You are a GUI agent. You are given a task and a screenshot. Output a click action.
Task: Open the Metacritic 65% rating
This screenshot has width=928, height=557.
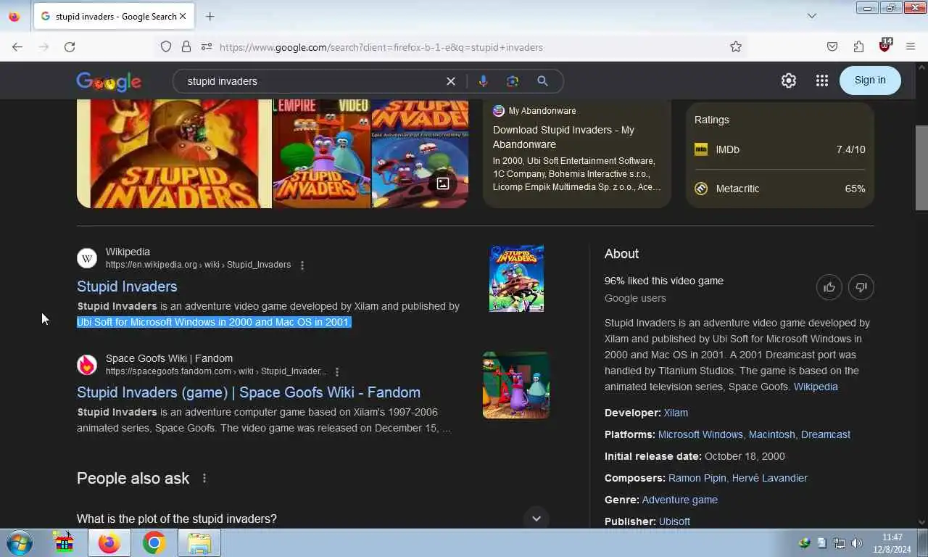(780, 189)
